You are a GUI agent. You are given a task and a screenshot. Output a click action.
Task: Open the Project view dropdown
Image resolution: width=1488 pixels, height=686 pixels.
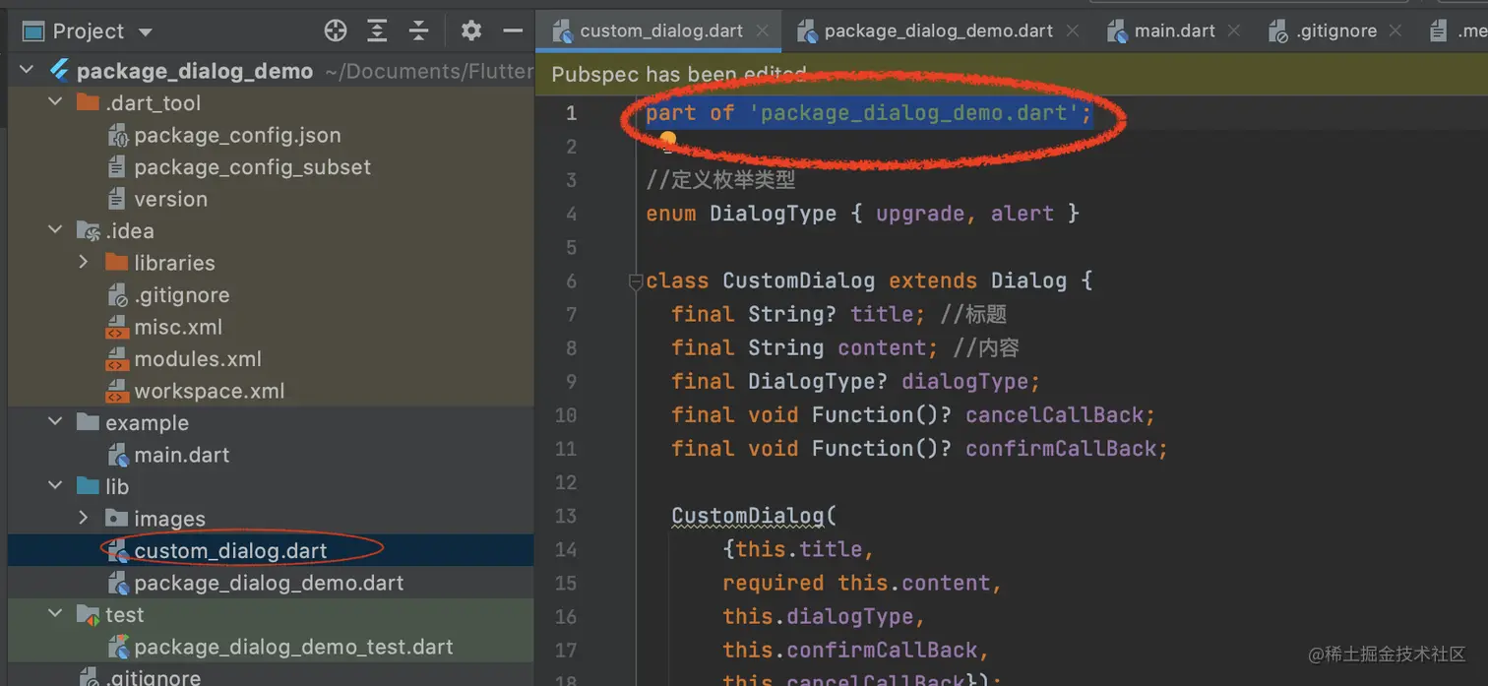point(146,32)
